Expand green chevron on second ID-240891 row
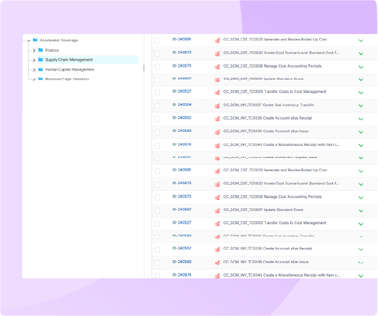378x316 pixels. pyautogui.click(x=360, y=171)
